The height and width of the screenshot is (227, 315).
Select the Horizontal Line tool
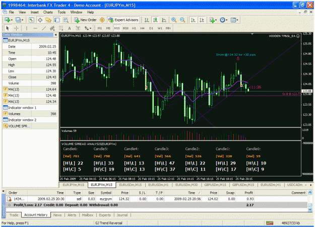(x=35, y=28)
